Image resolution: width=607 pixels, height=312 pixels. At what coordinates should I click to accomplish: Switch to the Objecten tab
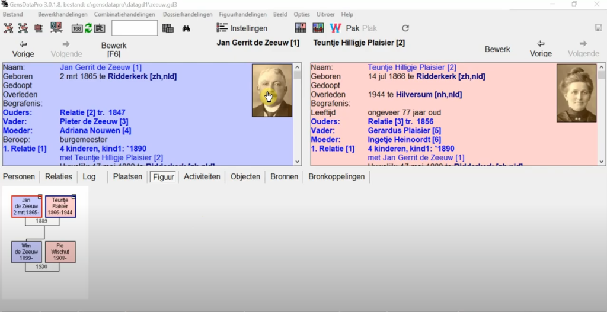pyautogui.click(x=245, y=176)
